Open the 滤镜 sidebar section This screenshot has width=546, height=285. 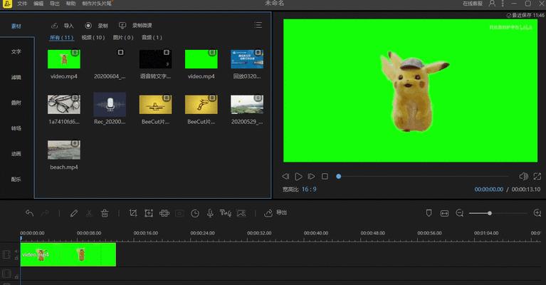point(16,78)
